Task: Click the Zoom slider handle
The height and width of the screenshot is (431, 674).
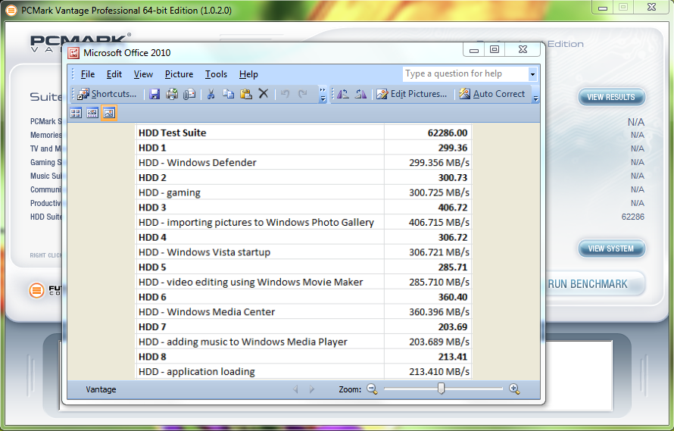Action: 441,389
